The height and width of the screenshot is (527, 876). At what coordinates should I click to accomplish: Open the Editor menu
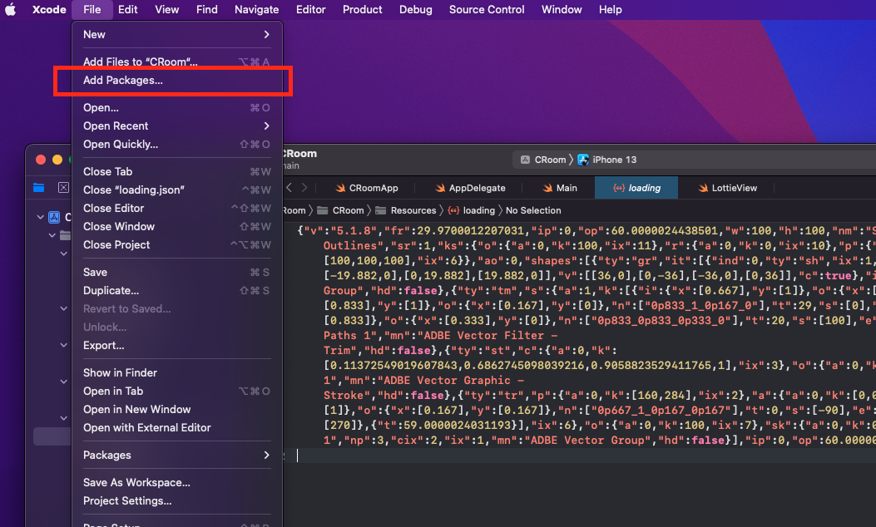pos(310,9)
